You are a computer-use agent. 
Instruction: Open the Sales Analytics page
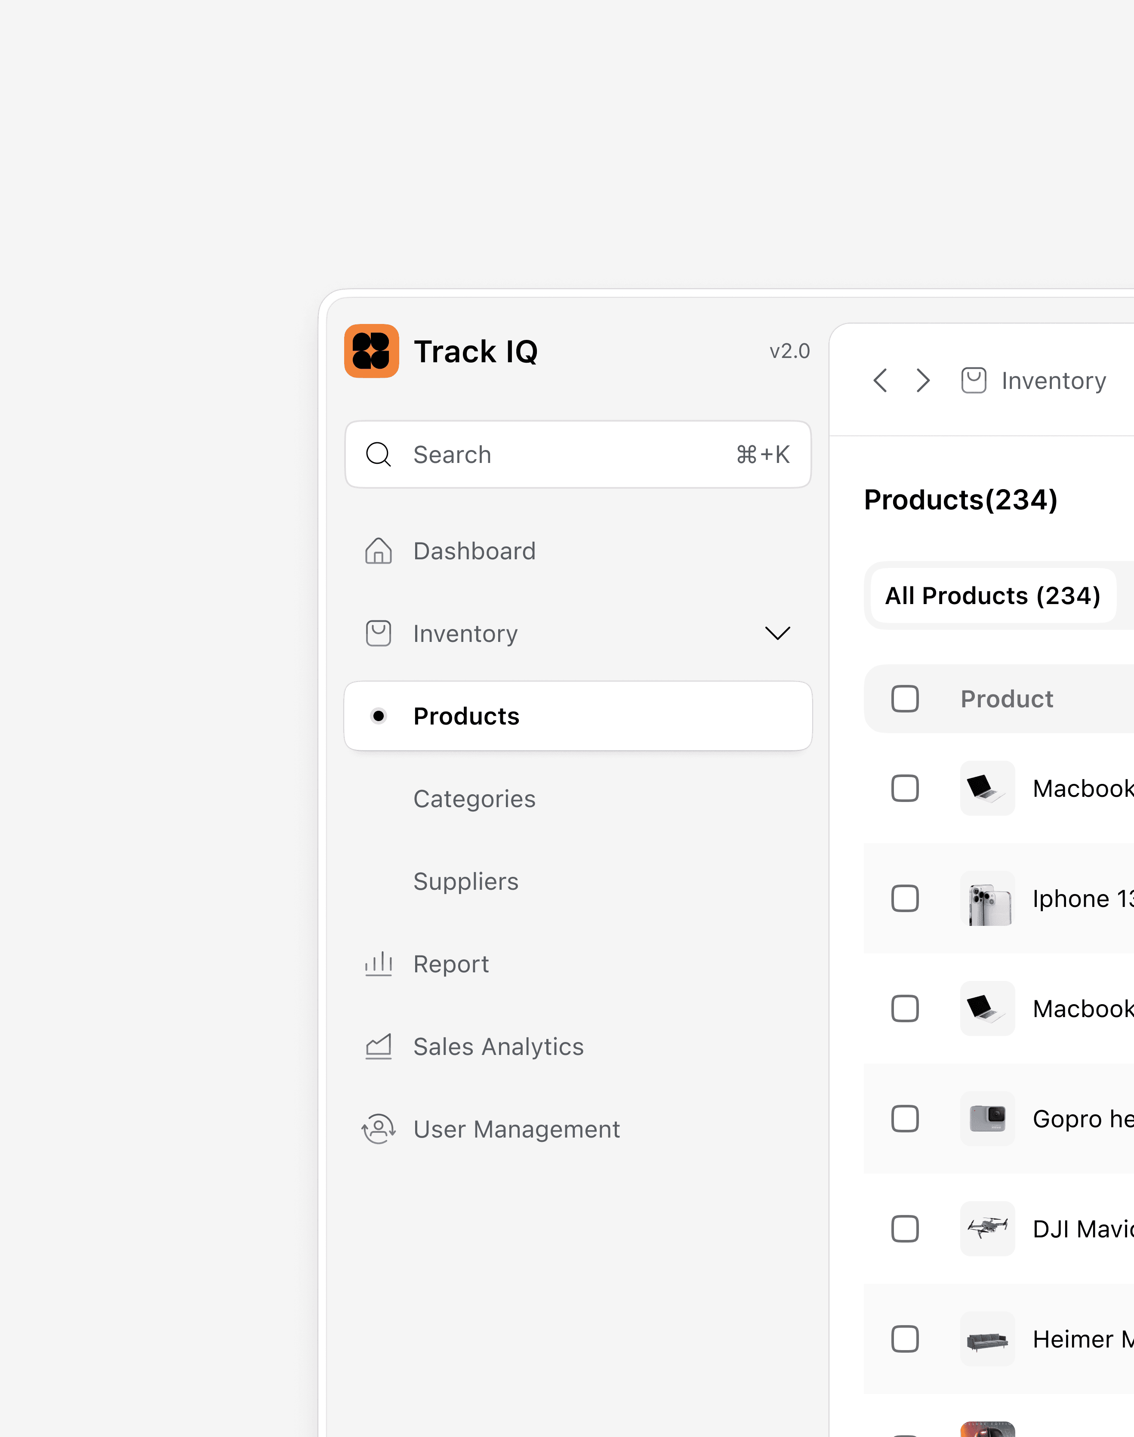pos(578,1046)
